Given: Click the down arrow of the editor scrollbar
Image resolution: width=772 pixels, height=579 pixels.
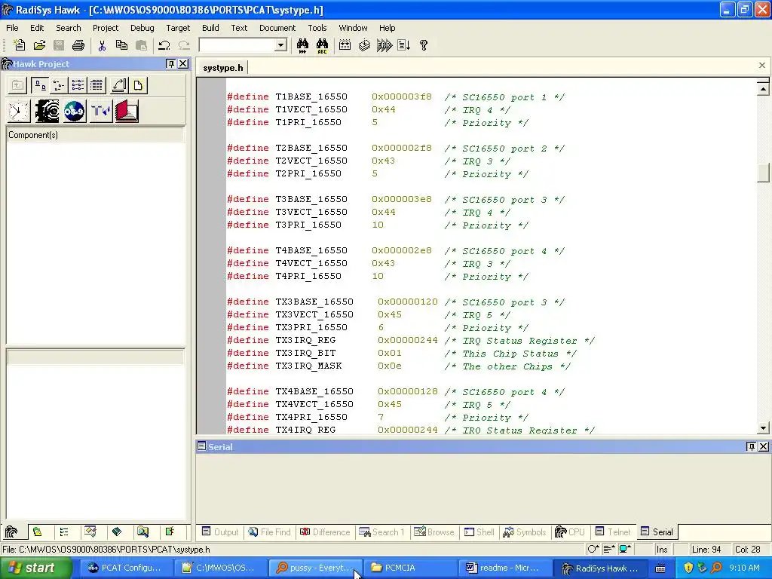Looking at the screenshot, I should click(763, 428).
